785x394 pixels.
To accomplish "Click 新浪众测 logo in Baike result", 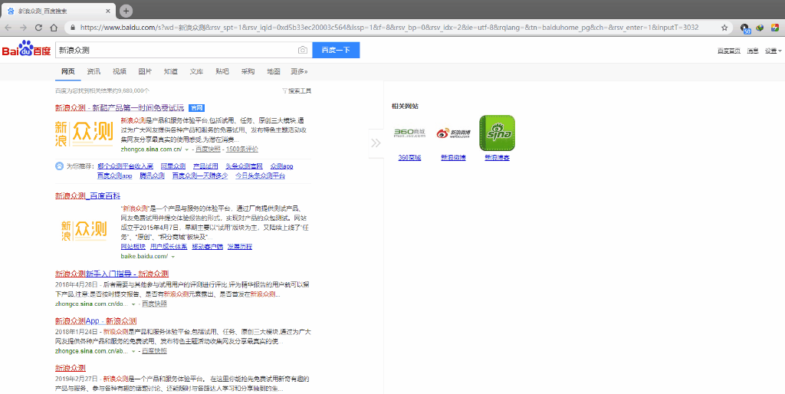I will click(84, 230).
